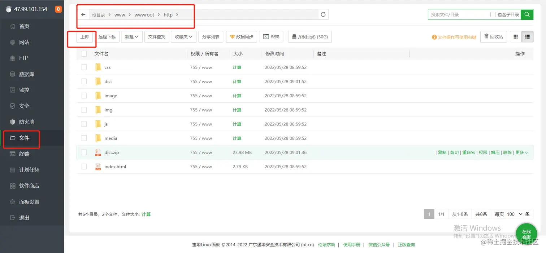
Task: Open 数据库 database in sidebar
Action: [27, 74]
